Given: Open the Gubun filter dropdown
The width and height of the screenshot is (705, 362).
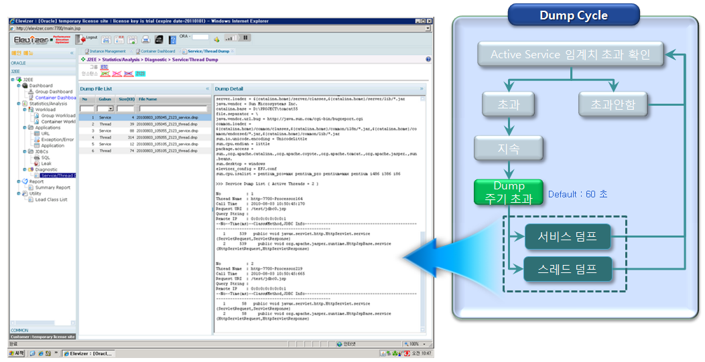Looking at the screenshot, I should [x=111, y=108].
